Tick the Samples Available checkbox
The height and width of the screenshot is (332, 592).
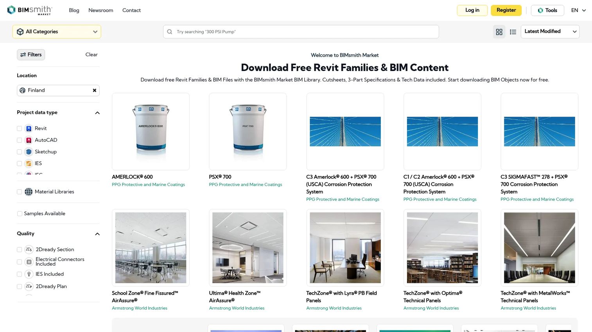point(20,213)
